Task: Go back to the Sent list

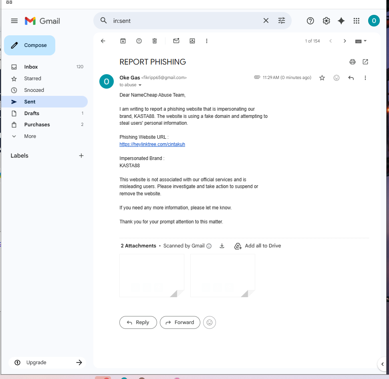Action: [103, 41]
